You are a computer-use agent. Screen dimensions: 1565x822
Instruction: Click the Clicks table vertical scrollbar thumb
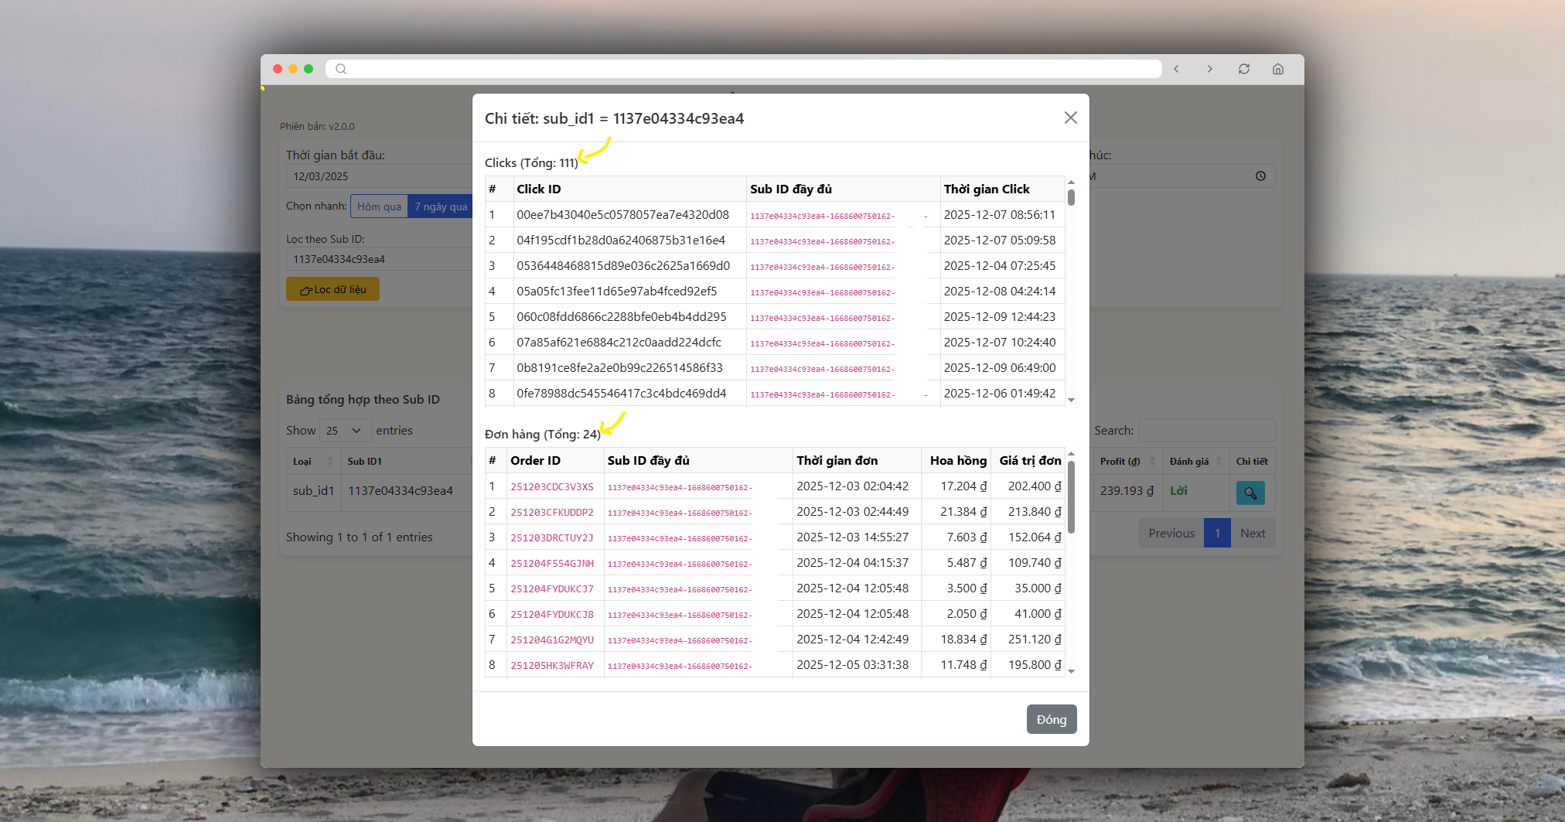[1071, 197]
